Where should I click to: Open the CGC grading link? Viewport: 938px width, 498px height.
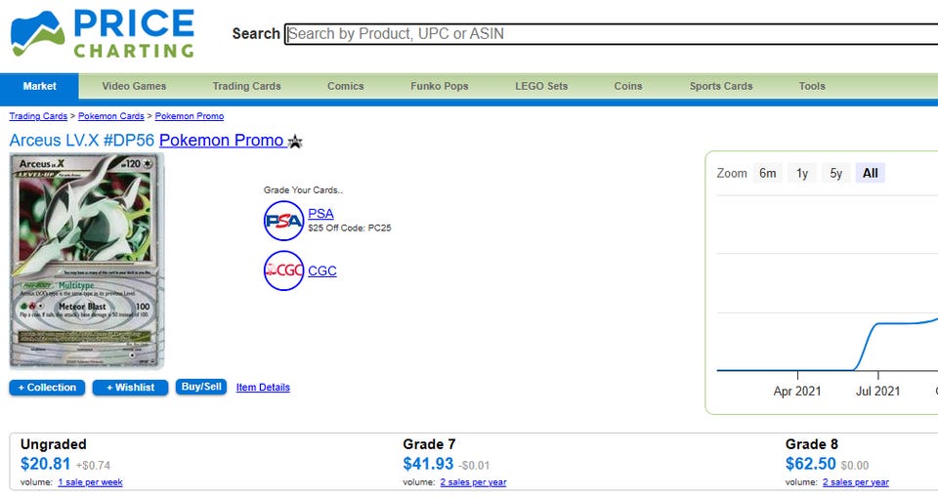321,270
